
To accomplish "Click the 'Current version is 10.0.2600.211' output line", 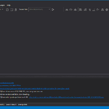I will 21,91.
